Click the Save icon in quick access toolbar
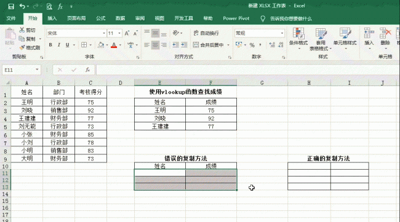 point(11,6)
